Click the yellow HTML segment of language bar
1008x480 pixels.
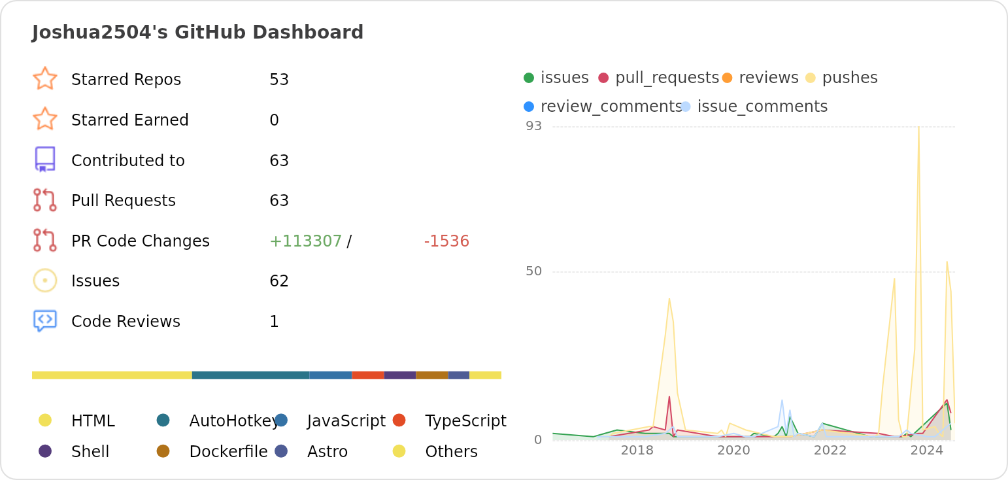(x=112, y=375)
